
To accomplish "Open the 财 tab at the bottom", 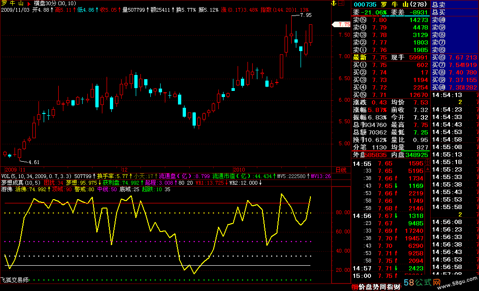I will 397,287.
